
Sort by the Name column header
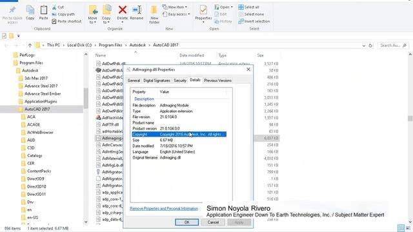101,55
